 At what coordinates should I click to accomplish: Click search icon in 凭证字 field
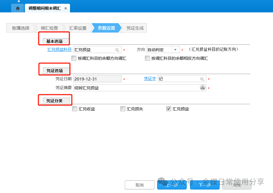coord(202,79)
